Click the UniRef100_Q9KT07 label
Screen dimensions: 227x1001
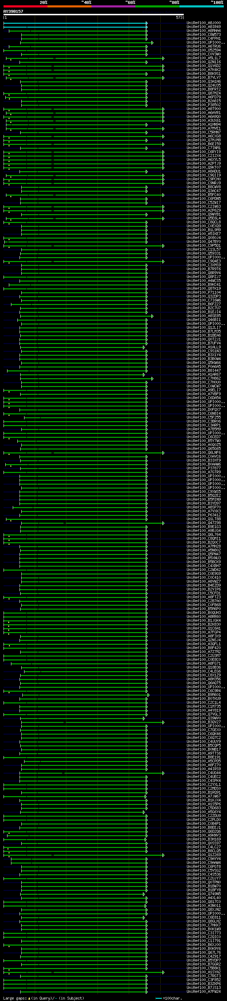coord(204,168)
